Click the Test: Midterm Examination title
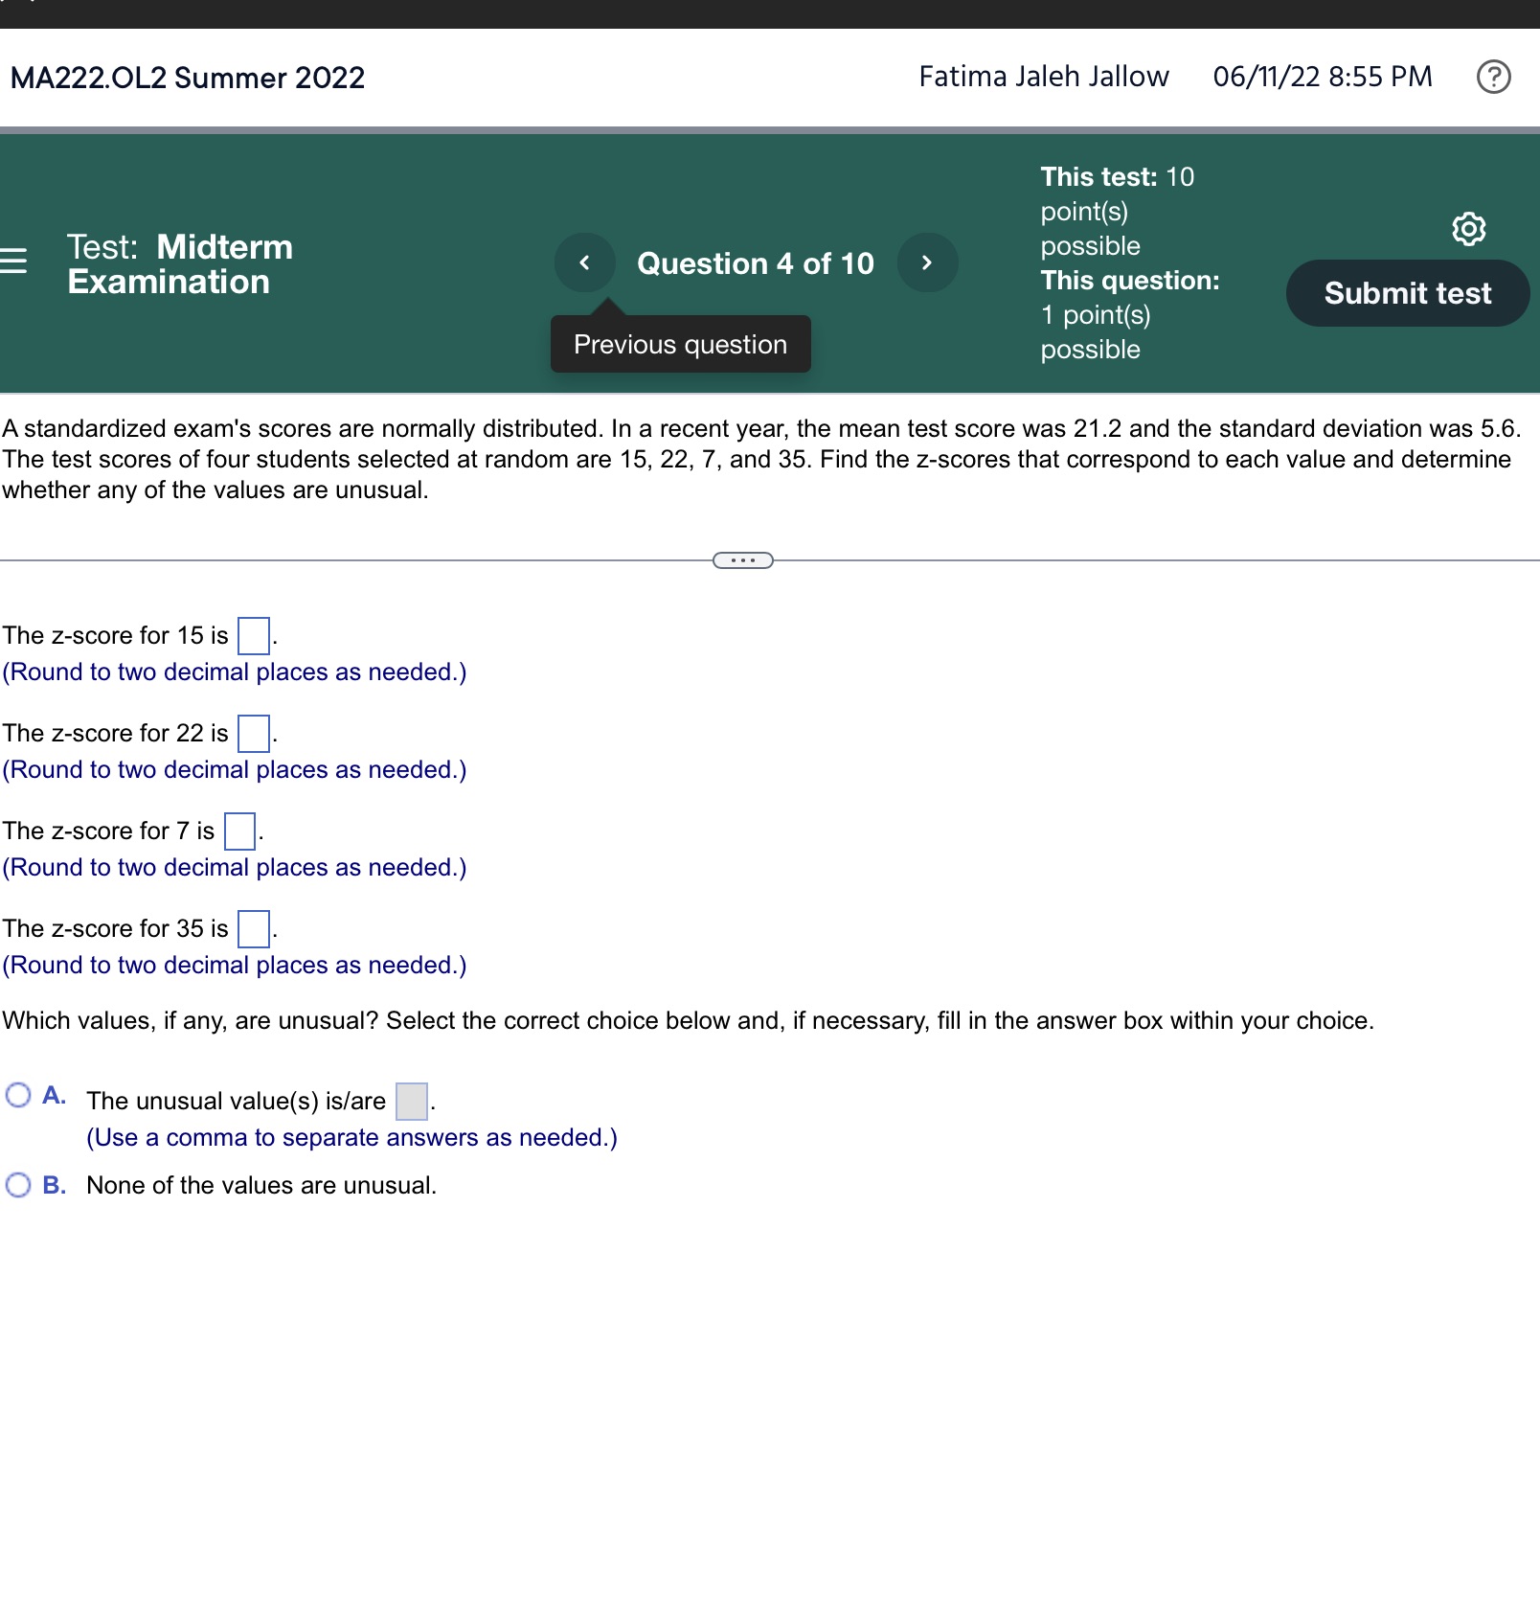Image resolution: width=1540 pixels, height=1617 pixels. 179,265
